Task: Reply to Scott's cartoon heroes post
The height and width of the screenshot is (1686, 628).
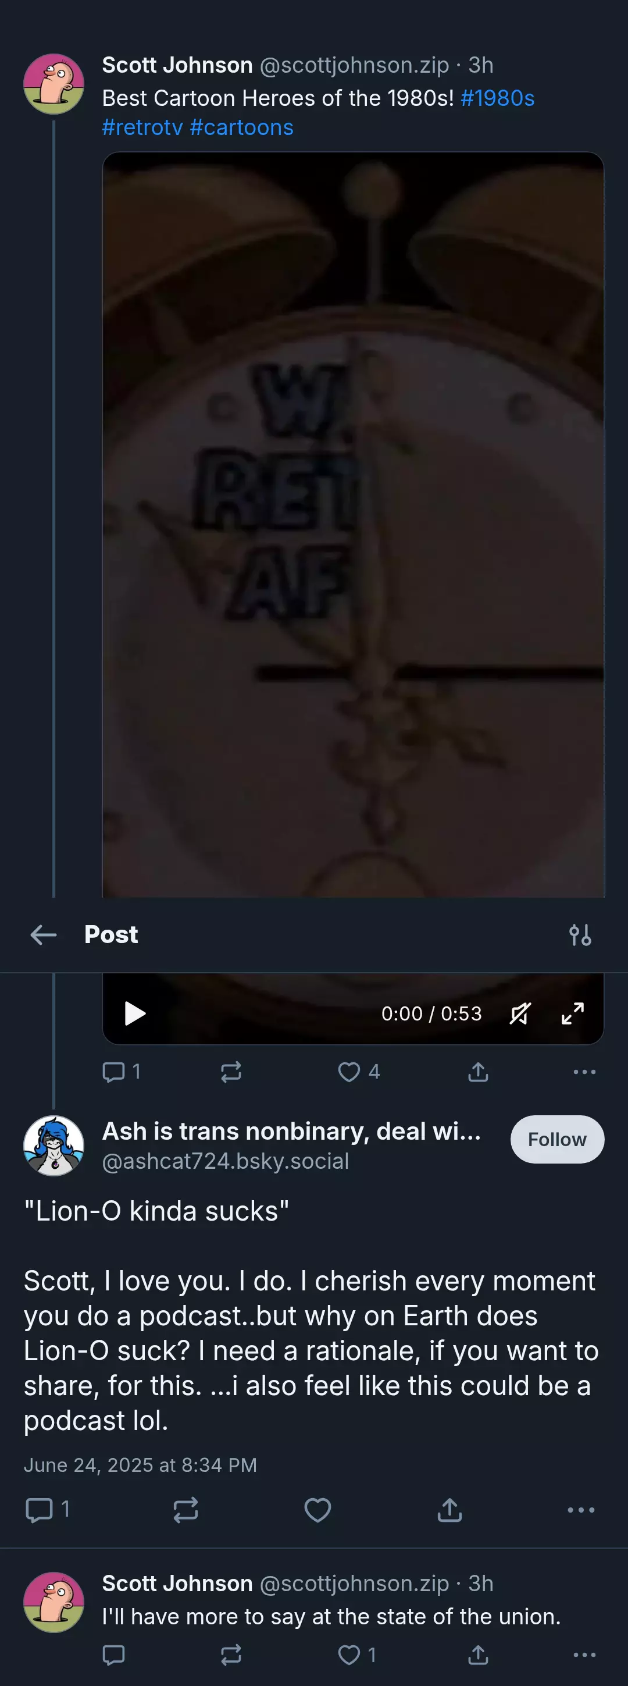Action: click(x=121, y=1072)
